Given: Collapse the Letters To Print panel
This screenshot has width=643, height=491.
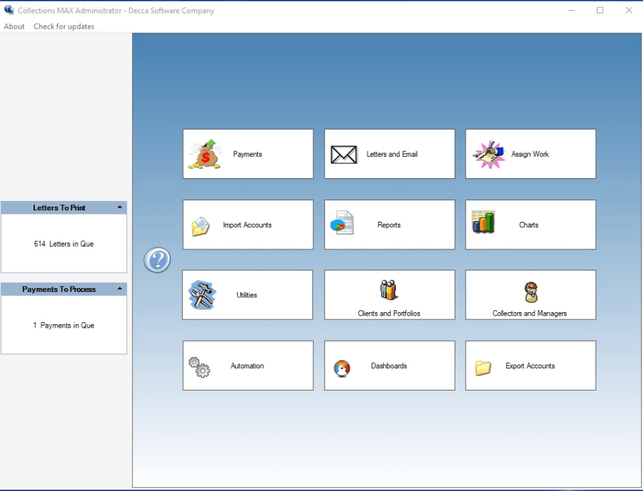Looking at the screenshot, I should point(119,208).
